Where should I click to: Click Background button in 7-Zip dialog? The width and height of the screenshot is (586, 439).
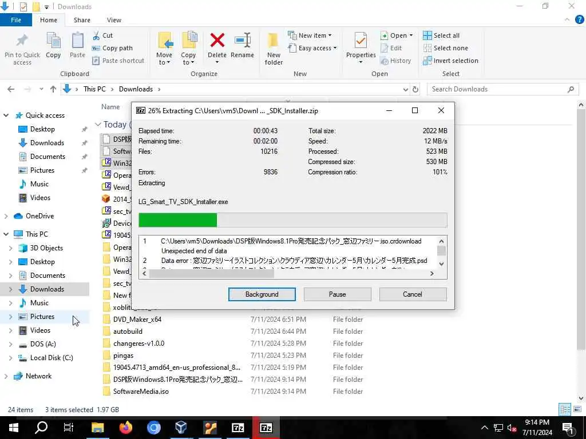(x=262, y=294)
